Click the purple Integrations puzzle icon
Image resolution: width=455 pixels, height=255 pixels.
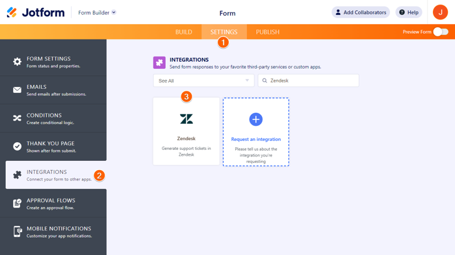[x=159, y=62]
